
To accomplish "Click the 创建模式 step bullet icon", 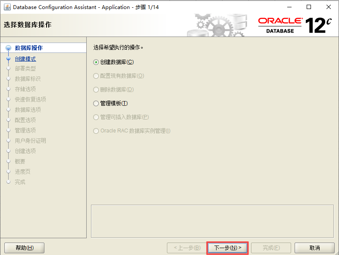I will pos(8,58).
